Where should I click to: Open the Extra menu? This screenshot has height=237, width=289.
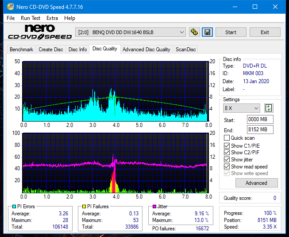coord(52,18)
